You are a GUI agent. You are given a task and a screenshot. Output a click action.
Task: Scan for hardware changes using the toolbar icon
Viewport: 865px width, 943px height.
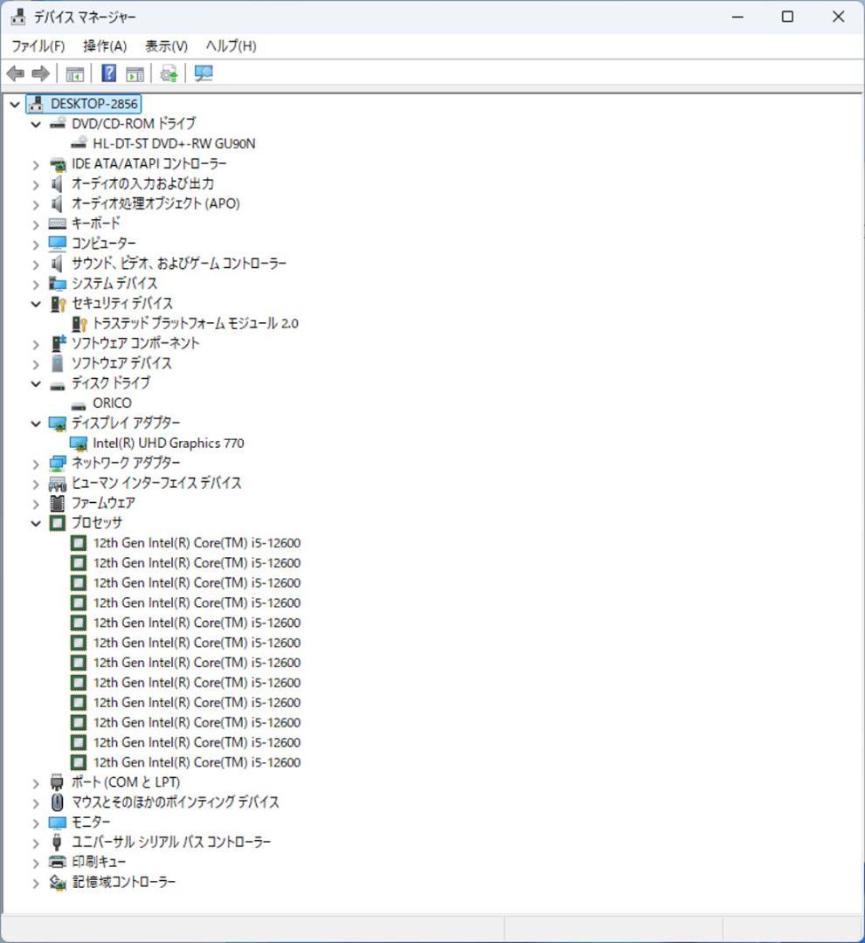[204, 73]
